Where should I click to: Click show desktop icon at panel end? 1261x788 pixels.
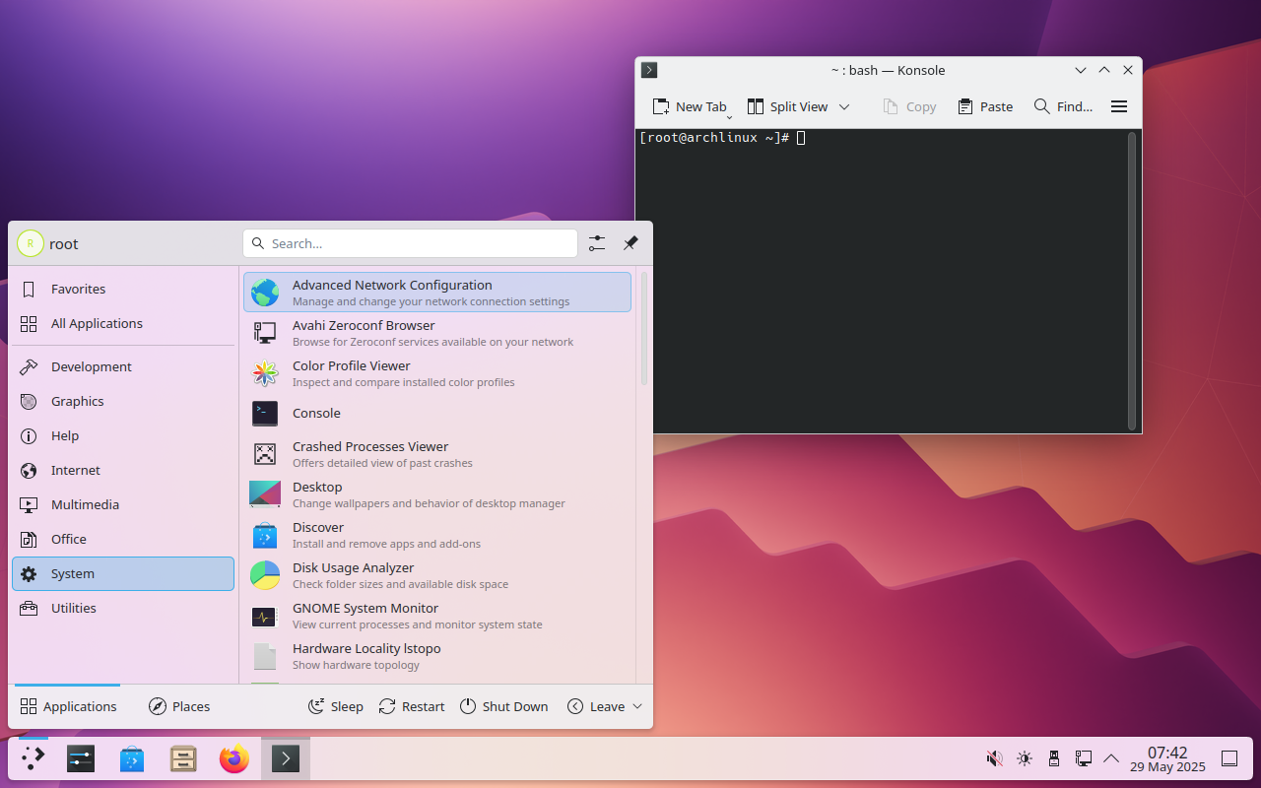1229,758
